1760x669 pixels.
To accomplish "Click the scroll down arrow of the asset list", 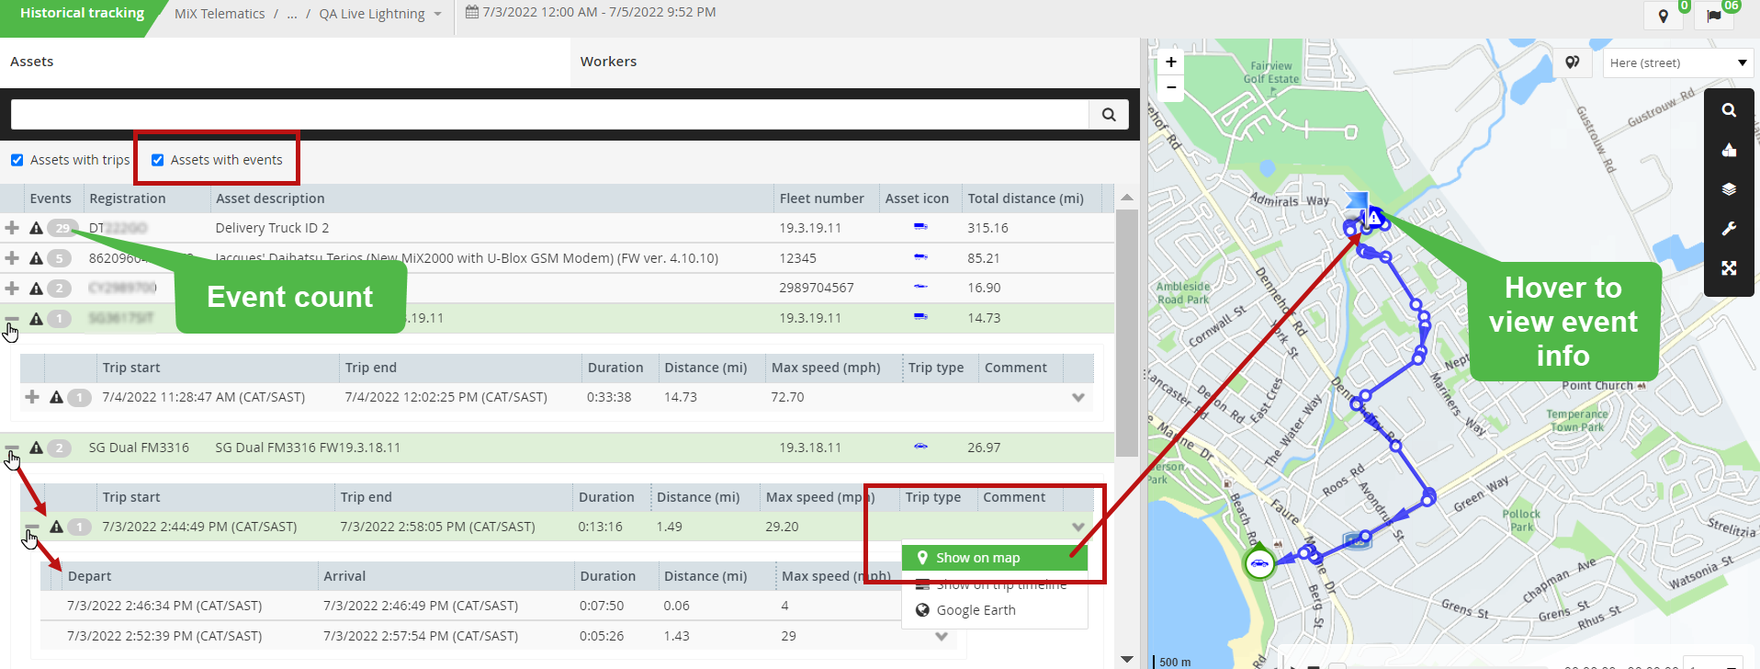I will 1127,659.
